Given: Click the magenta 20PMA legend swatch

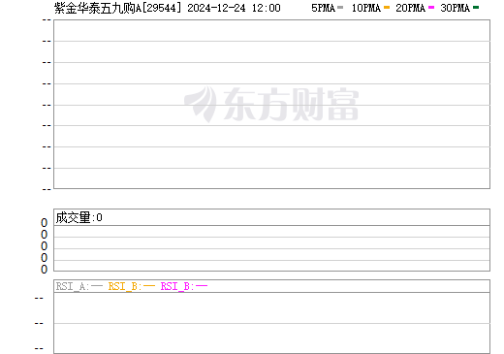Looking at the screenshot, I should pos(431,8).
